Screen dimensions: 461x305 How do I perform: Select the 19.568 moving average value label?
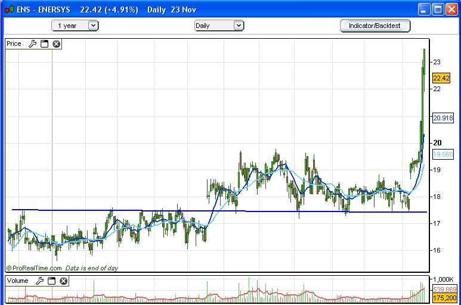(x=443, y=154)
